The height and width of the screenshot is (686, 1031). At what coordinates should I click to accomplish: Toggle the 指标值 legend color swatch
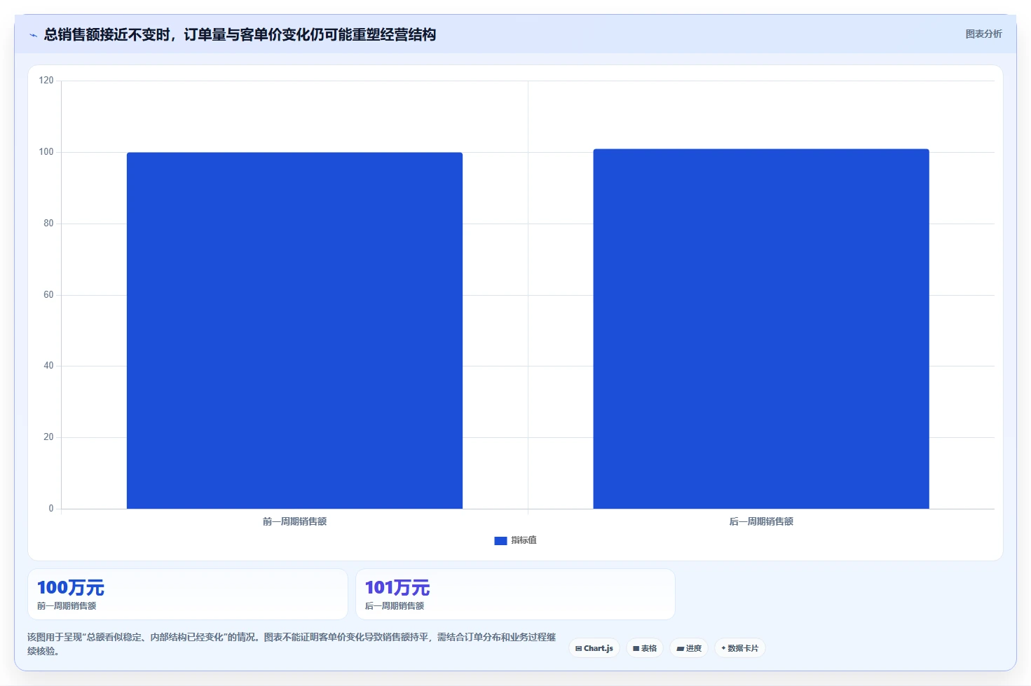tap(500, 540)
